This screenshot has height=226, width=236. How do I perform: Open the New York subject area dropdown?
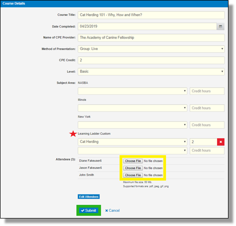tap(132, 125)
